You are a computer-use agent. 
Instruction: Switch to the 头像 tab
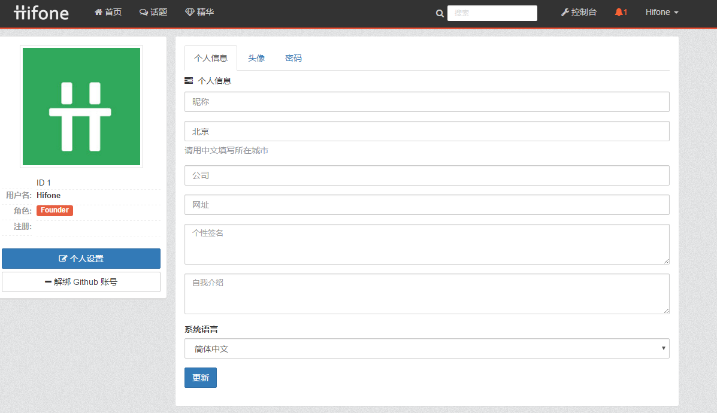256,58
